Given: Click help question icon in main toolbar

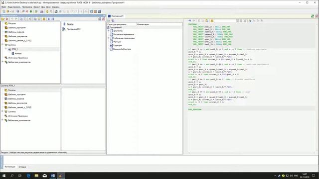Looking at the screenshot, I should coord(18,11).
